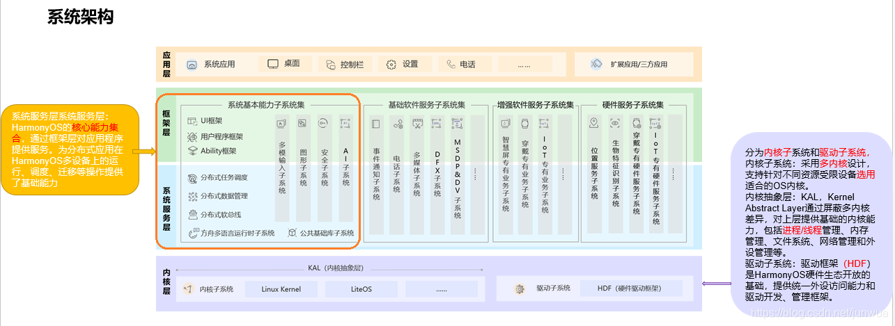Click the icon above 穿戴专有硬件服务子系统
This screenshot has height=326, width=895.
pyautogui.click(x=636, y=123)
